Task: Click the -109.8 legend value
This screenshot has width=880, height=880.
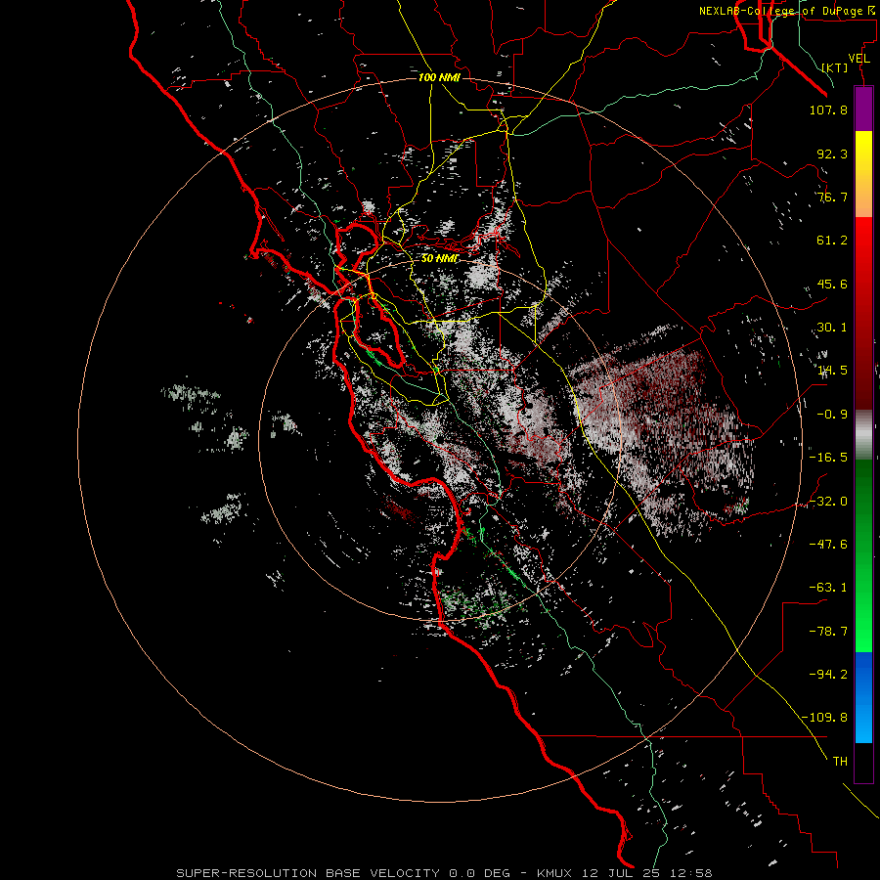Action: 824,718
